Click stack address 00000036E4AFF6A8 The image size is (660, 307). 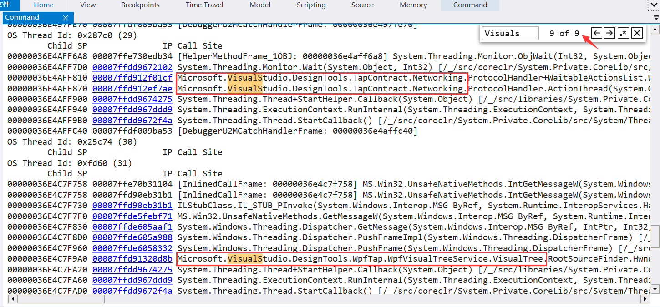click(47, 56)
